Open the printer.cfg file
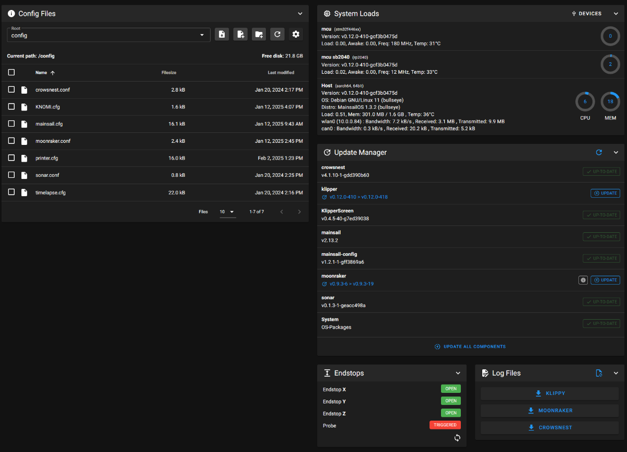This screenshot has height=452, width=627. (47, 158)
